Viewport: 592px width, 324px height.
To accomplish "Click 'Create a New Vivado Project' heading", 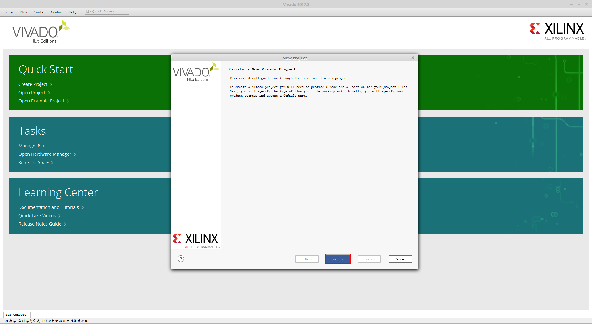I will [x=263, y=69].
